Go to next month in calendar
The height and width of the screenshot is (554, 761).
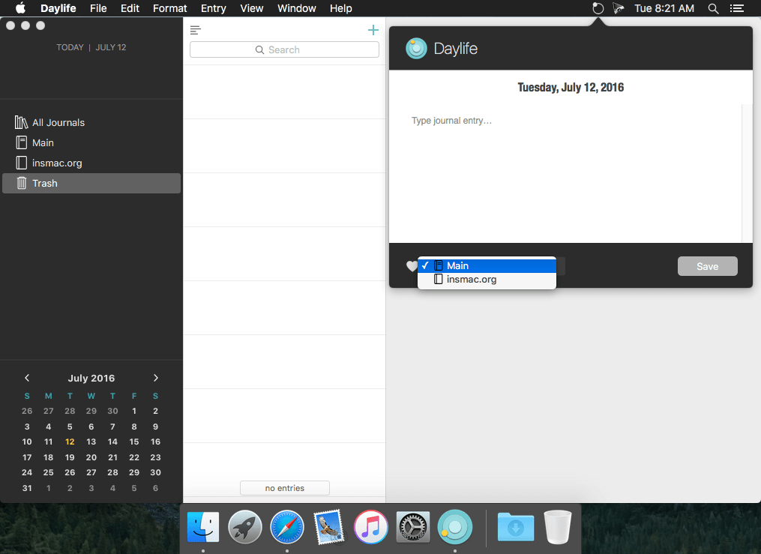[x=156, y=378]
